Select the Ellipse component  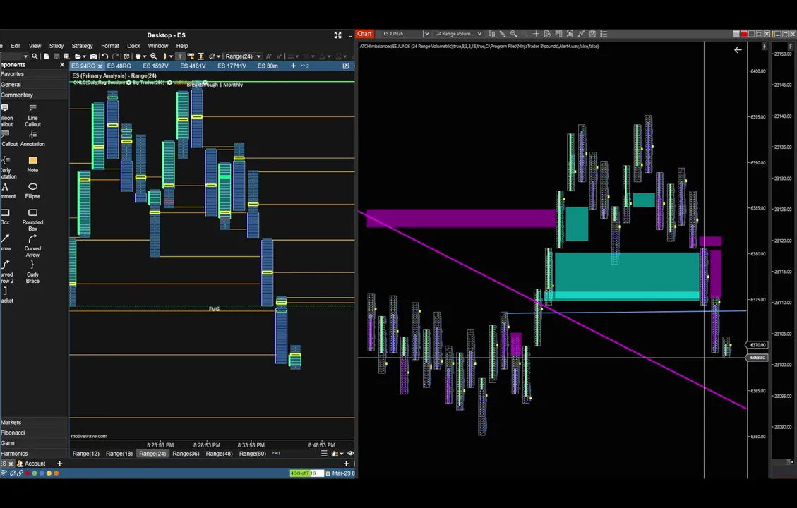click(32, 190)
